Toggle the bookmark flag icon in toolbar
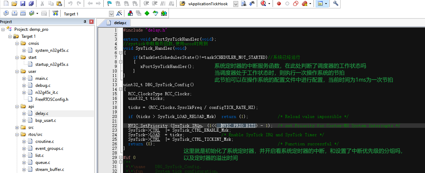 click(x=109, y=4)
